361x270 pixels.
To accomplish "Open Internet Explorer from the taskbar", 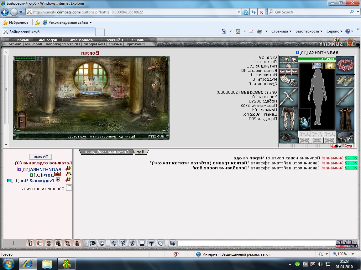I will pos(28,264).
